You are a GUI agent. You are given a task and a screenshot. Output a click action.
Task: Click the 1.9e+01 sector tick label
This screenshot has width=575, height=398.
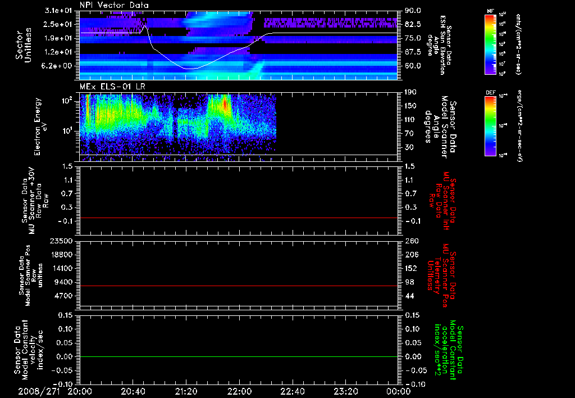58,38
